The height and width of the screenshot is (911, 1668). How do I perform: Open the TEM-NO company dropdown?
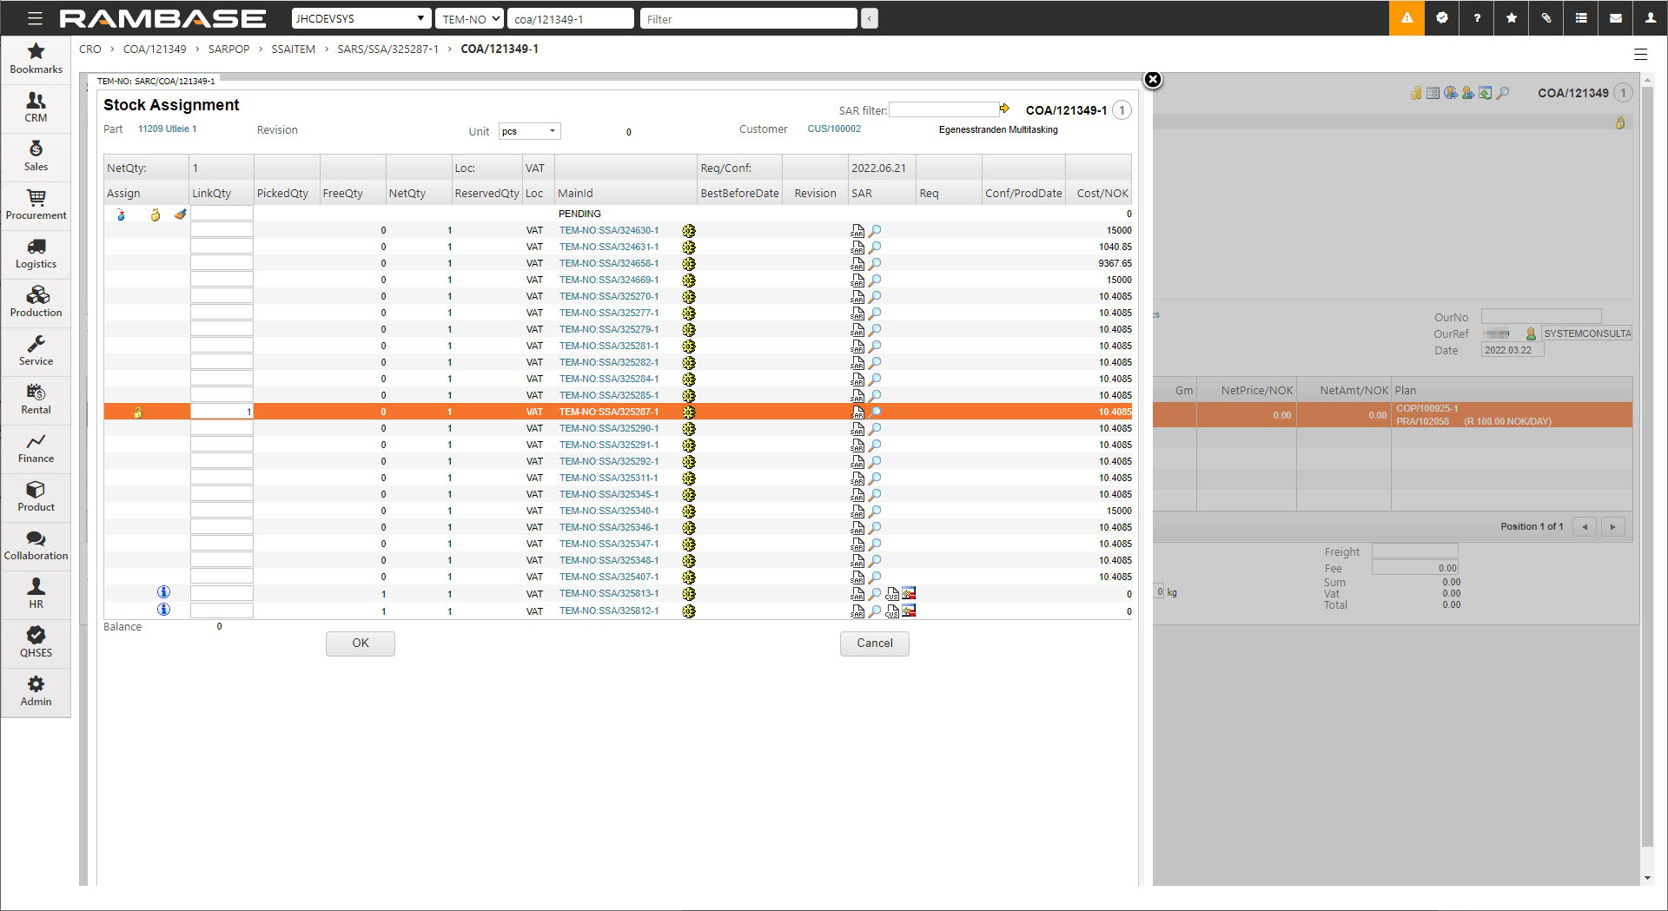469,18
